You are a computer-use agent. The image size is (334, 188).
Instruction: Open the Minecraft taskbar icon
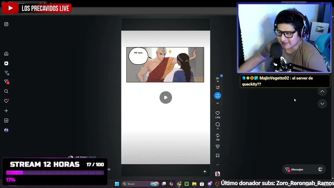coord(187,184)
